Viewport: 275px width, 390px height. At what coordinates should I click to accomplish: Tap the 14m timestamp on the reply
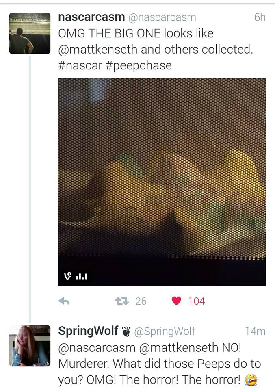pos(256,331)
